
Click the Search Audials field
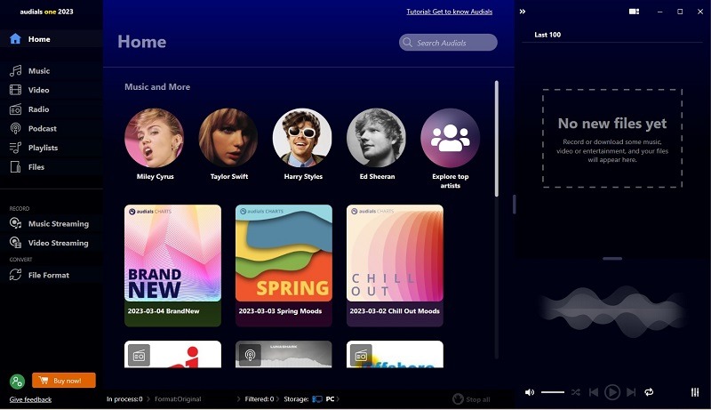(448, 43)
